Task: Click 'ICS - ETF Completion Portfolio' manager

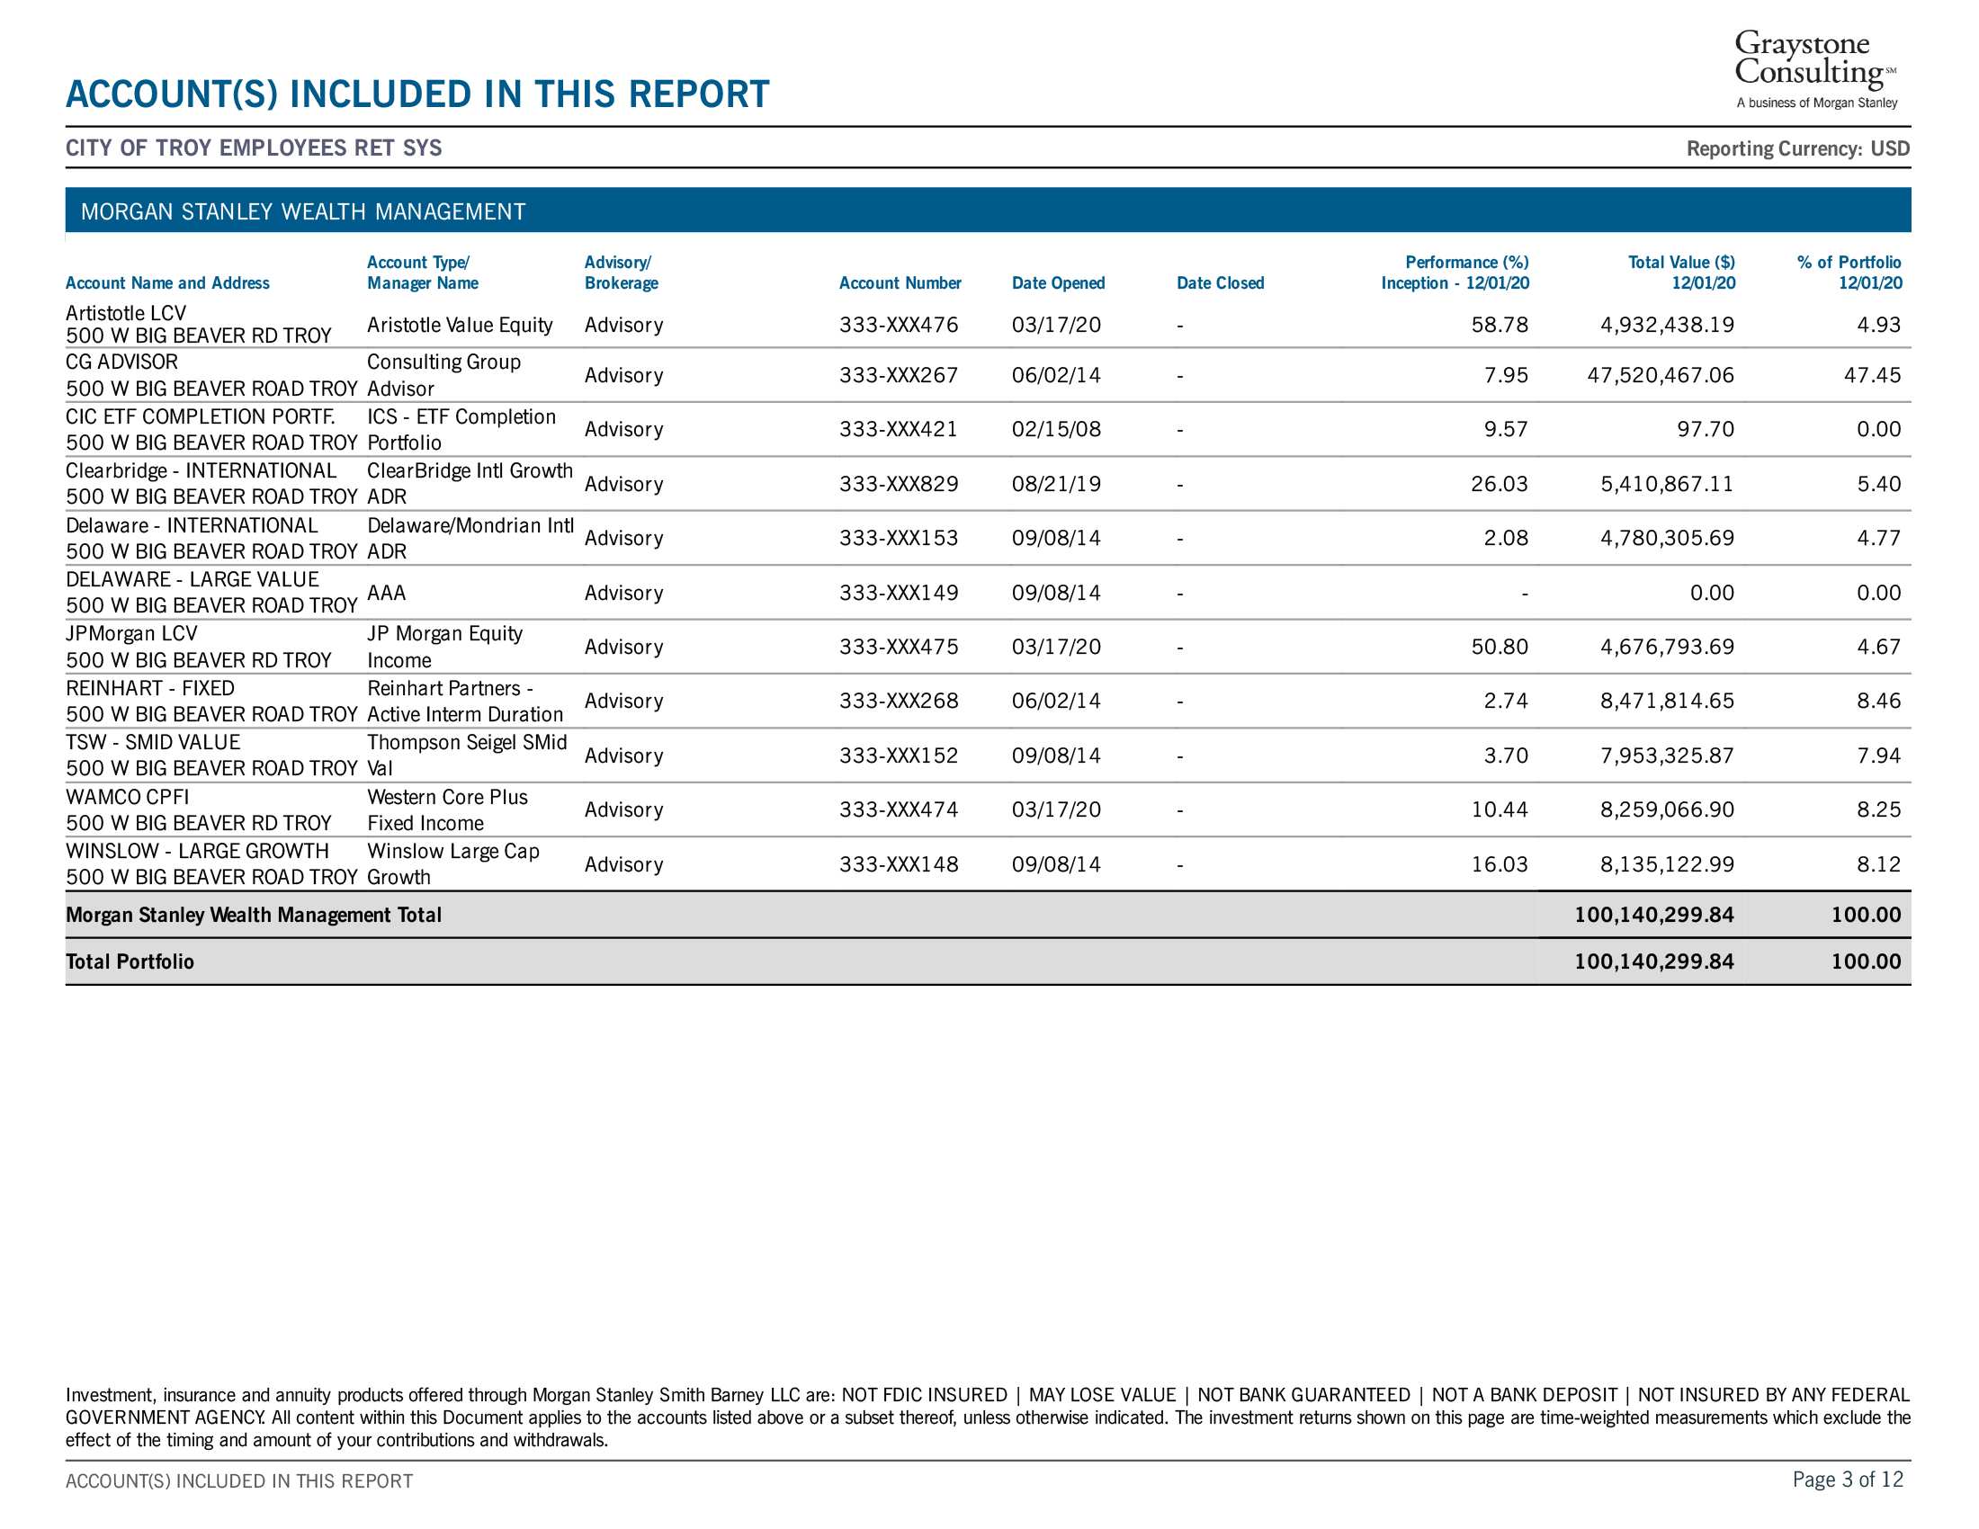Action: tap(461, 429)
